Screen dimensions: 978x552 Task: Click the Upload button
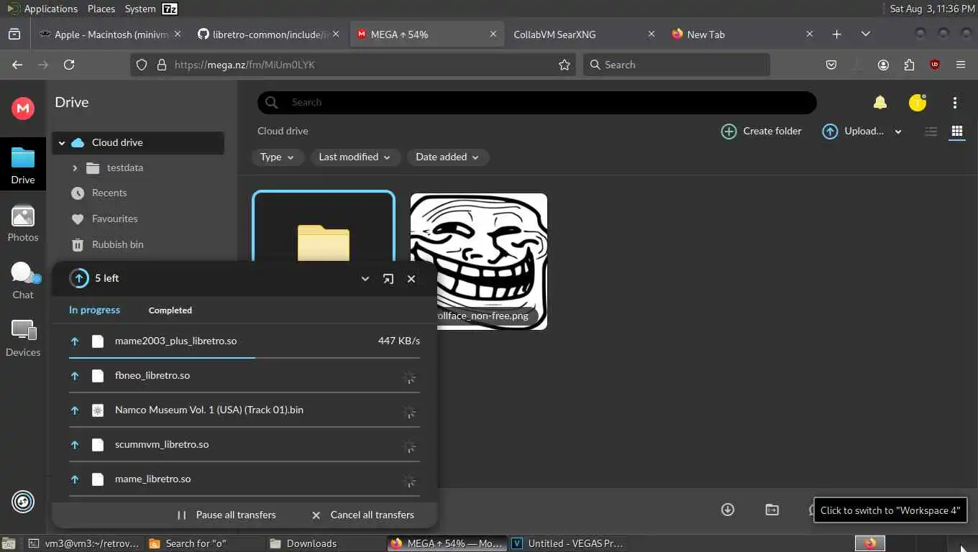click(854, 132)
